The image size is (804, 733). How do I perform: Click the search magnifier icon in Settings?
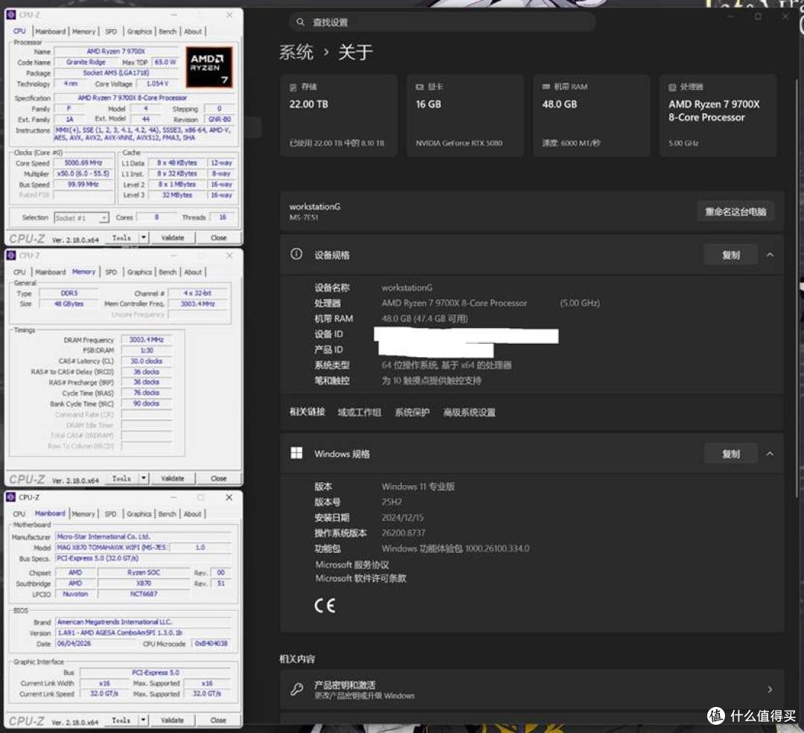pos(301,22)
